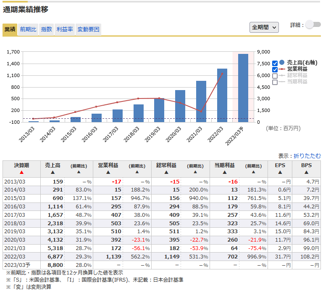Open the 全期間 period dropdown

point(264,27)
